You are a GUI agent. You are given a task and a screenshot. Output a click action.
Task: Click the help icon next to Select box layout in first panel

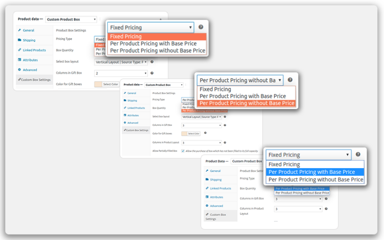(152, 62)
